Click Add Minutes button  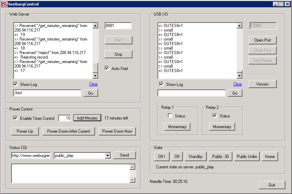(x=87, y=118)
